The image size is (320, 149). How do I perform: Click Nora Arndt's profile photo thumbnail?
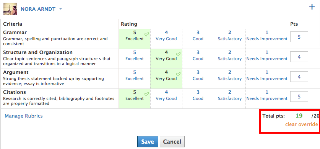10,9
